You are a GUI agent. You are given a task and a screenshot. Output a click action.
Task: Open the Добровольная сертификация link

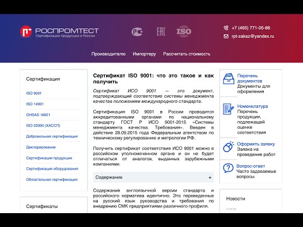[52, 136]
